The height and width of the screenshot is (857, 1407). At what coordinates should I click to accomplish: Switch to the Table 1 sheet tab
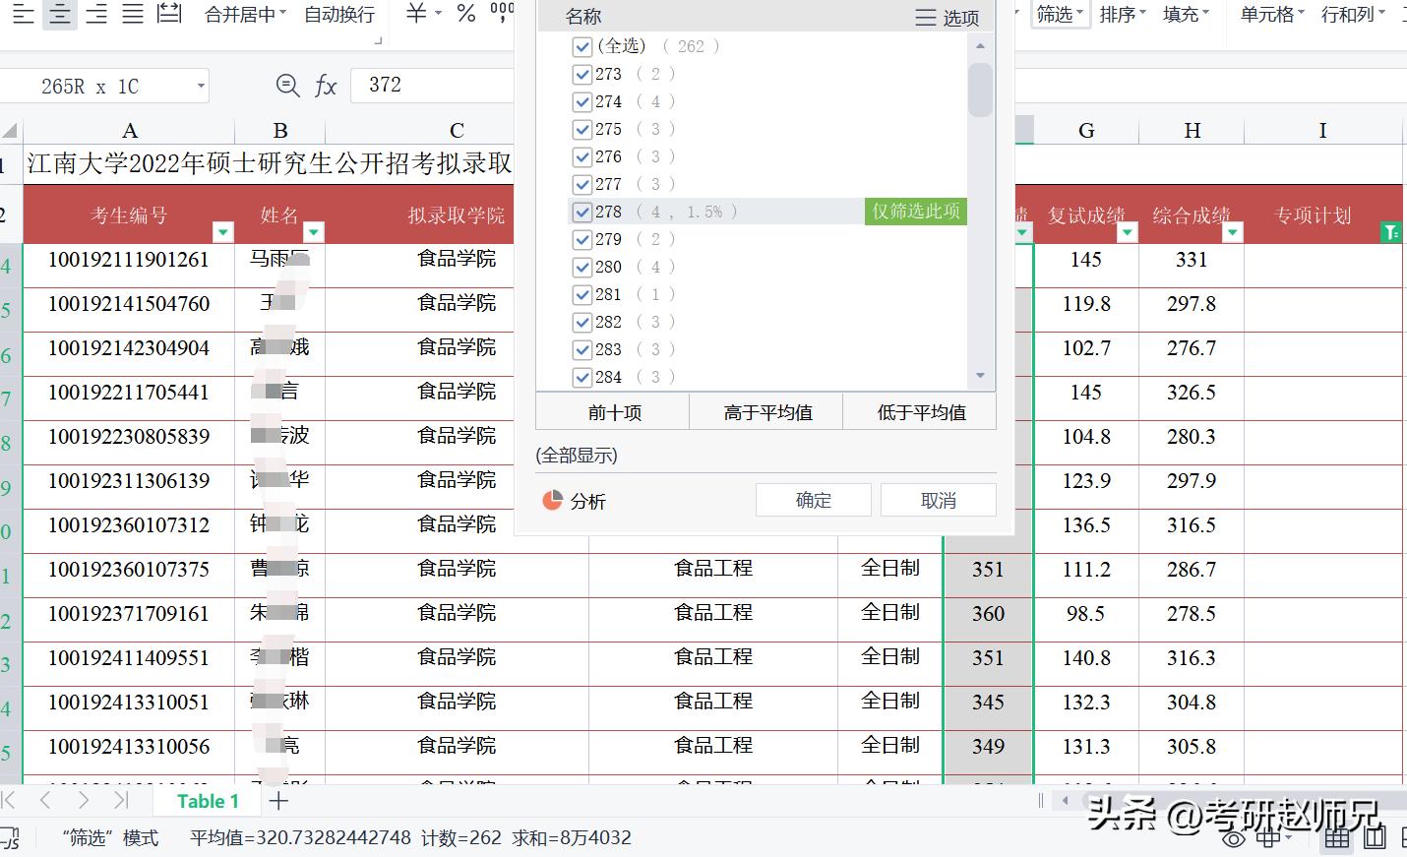pyautogui.click(x=208, y=801)
